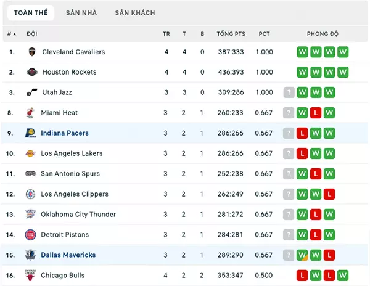370x286 pixels.
Task: Click the W badge with orange corner, Dallas Mavericks
Action: 302,255
